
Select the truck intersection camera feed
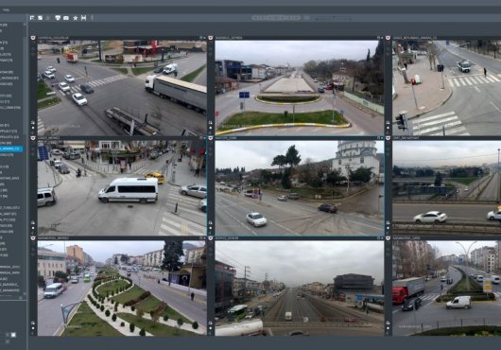click(122, 88)
